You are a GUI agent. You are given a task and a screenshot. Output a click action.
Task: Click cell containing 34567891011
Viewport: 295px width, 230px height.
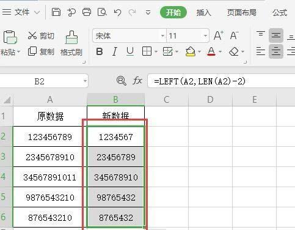click(50, 177)
